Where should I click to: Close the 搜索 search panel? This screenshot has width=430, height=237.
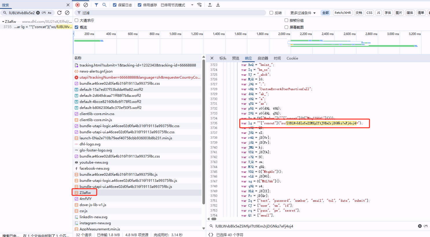click(x=68, y=5)
